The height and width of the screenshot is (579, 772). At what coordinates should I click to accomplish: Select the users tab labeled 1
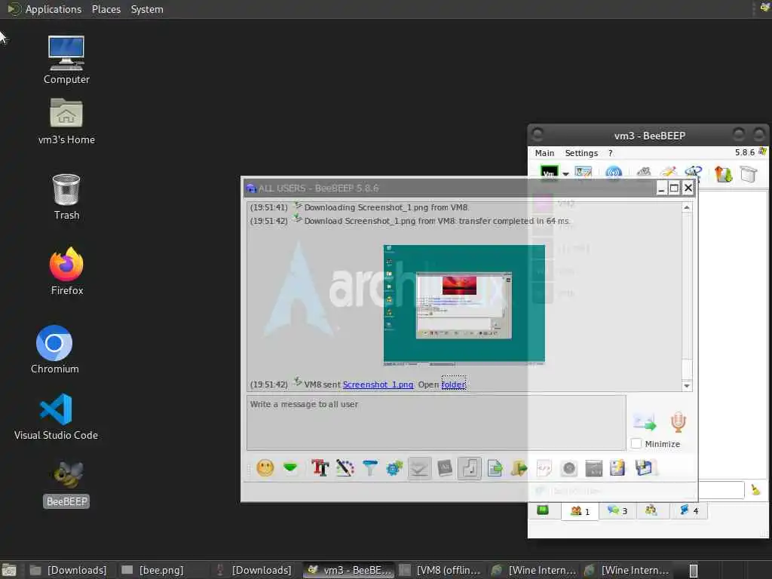(580, 511)
